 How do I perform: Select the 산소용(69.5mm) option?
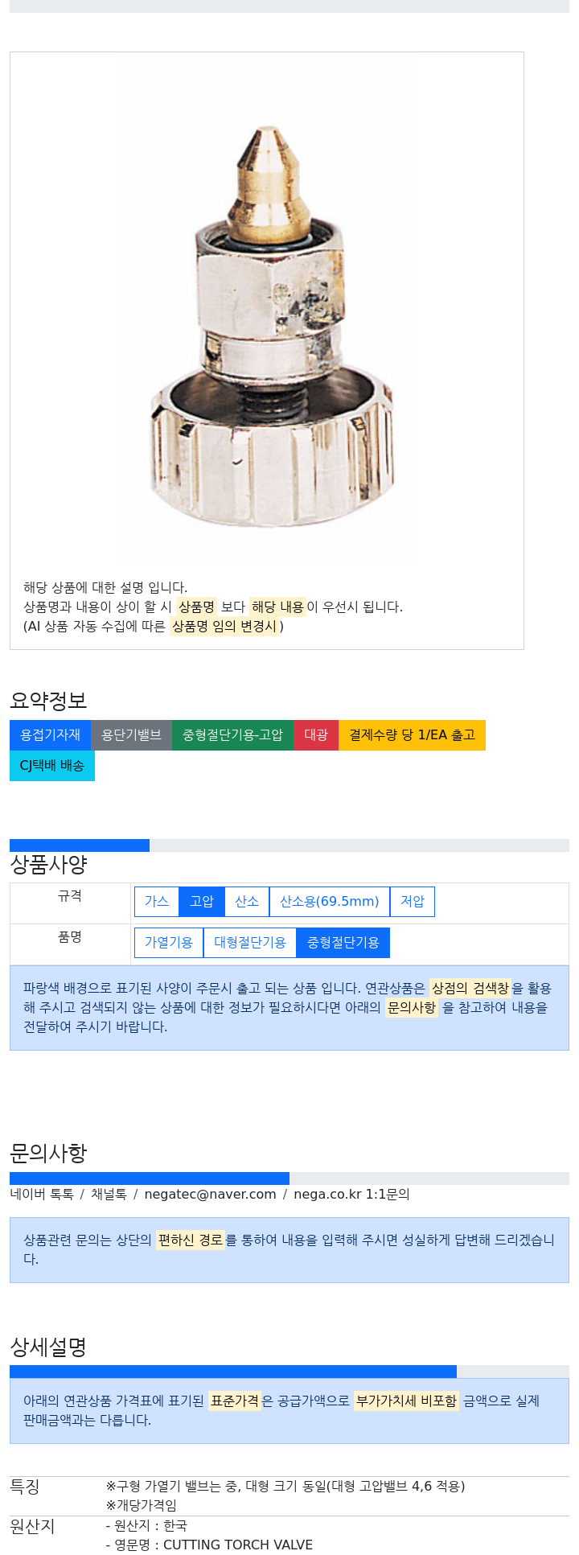tap(330, 902)
